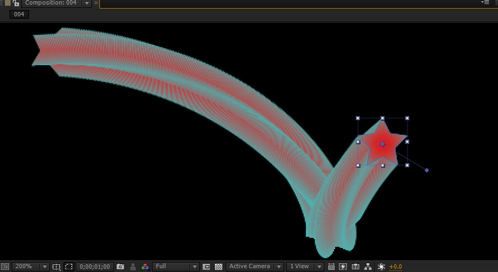Take a snapshot with the camera icon
This screenshot has height=272, width=498.
pos(120,266)
